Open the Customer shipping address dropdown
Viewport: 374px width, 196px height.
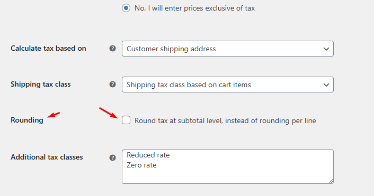pos(228,49)
